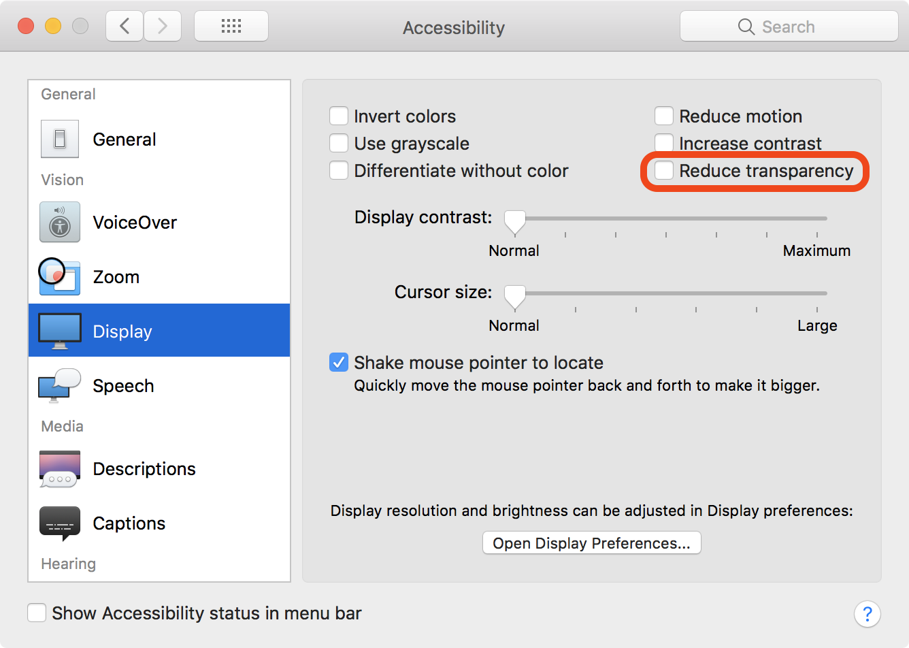Show all preferences grid button
Viewport: 909px width, 648px height.
(231, 27)
